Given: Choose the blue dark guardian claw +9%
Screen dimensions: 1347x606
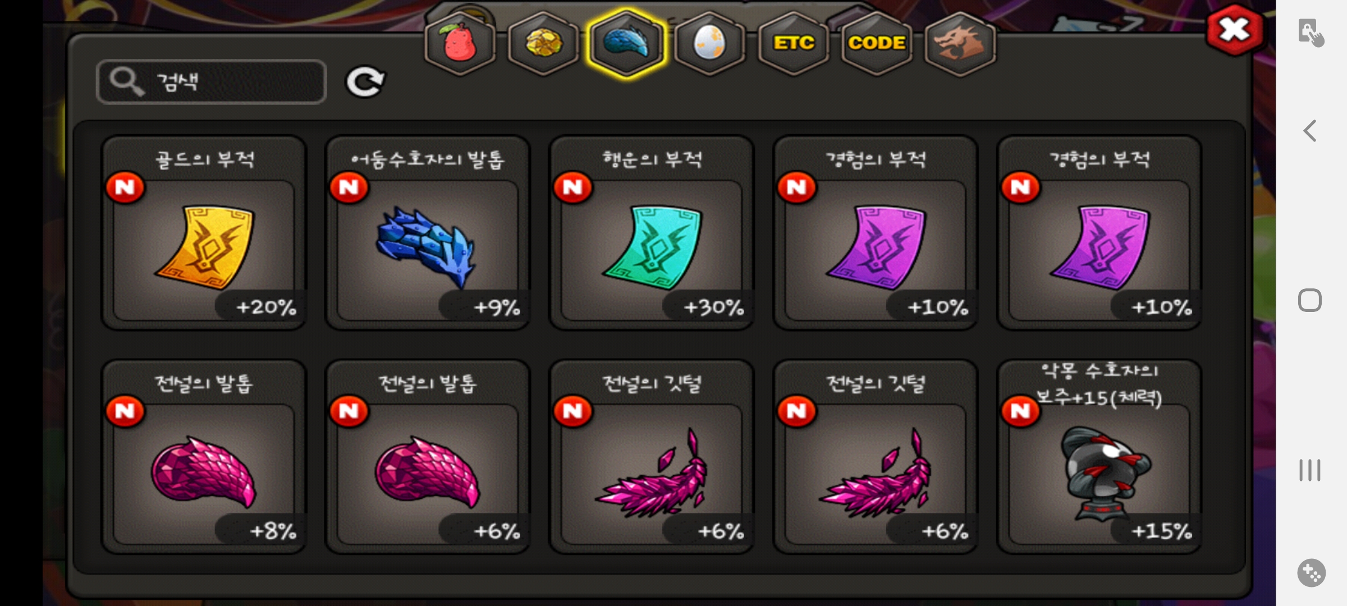Looking at the screenshot, I should click(428, 233).
